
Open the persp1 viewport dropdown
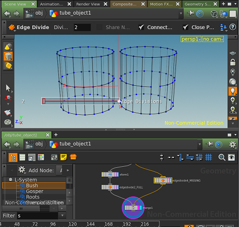click(191, 39)
